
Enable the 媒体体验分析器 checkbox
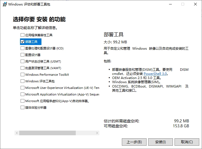coord(23,107)
